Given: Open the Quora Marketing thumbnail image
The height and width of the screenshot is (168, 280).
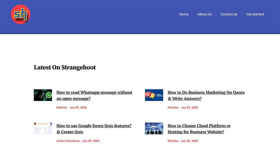Looking at the screenshot, I should 154,95.
